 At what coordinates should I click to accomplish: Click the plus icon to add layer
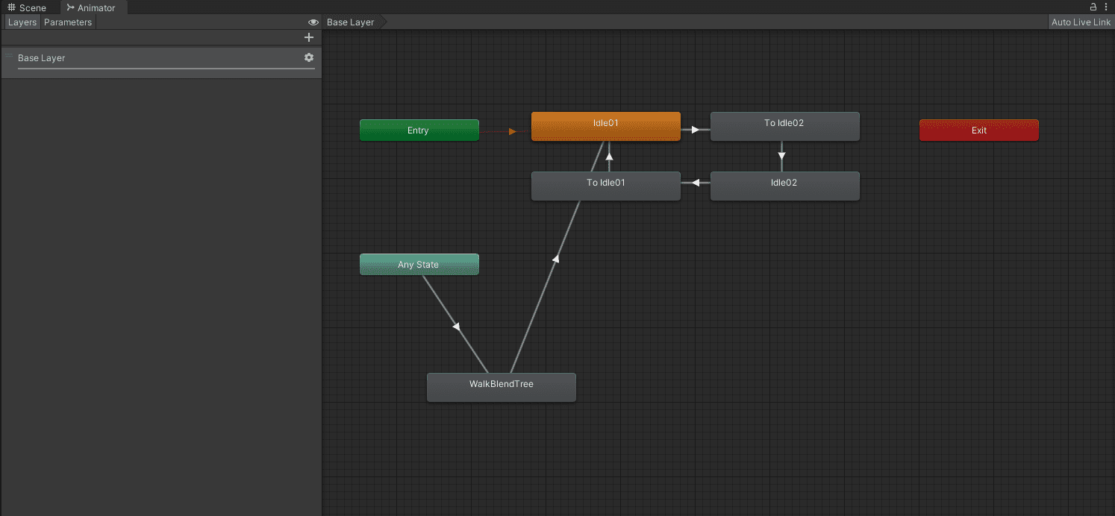(x=309, y=37)
